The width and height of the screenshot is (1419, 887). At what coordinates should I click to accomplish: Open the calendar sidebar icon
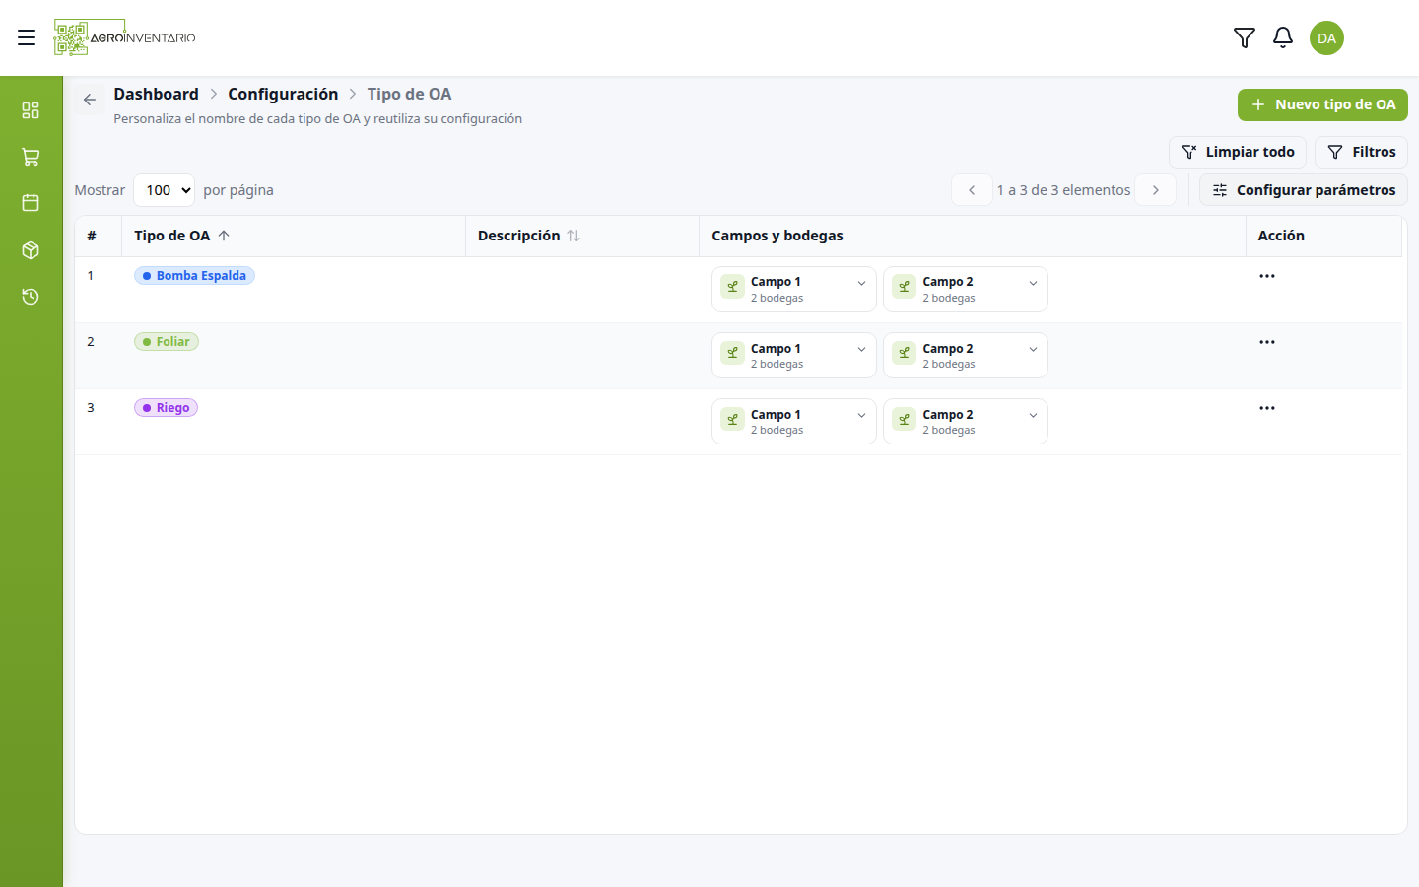[x=31, y=203]
